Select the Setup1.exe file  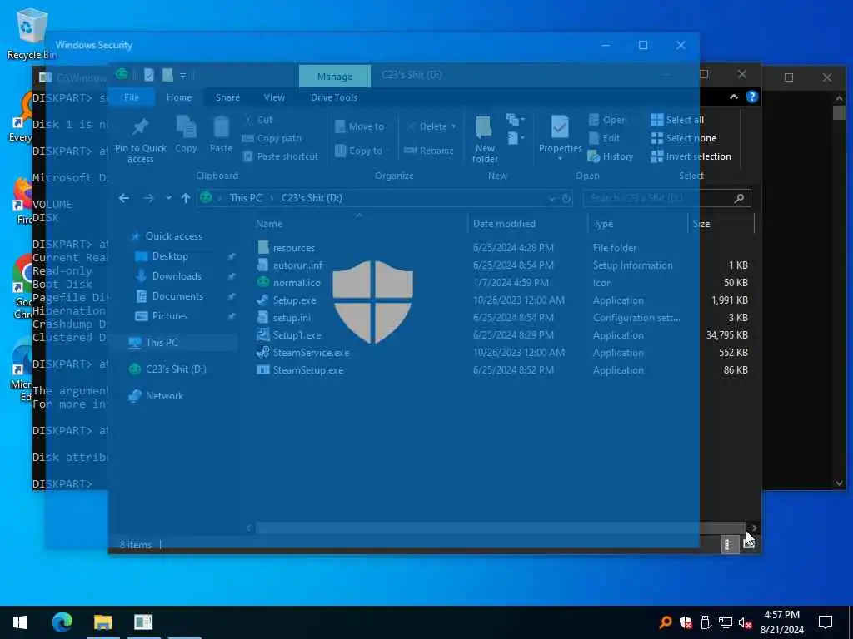click(297, 335)
